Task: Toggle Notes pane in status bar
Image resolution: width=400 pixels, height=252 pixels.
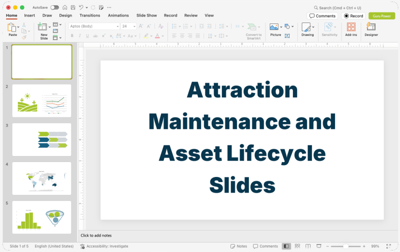Action: (239, 246)
